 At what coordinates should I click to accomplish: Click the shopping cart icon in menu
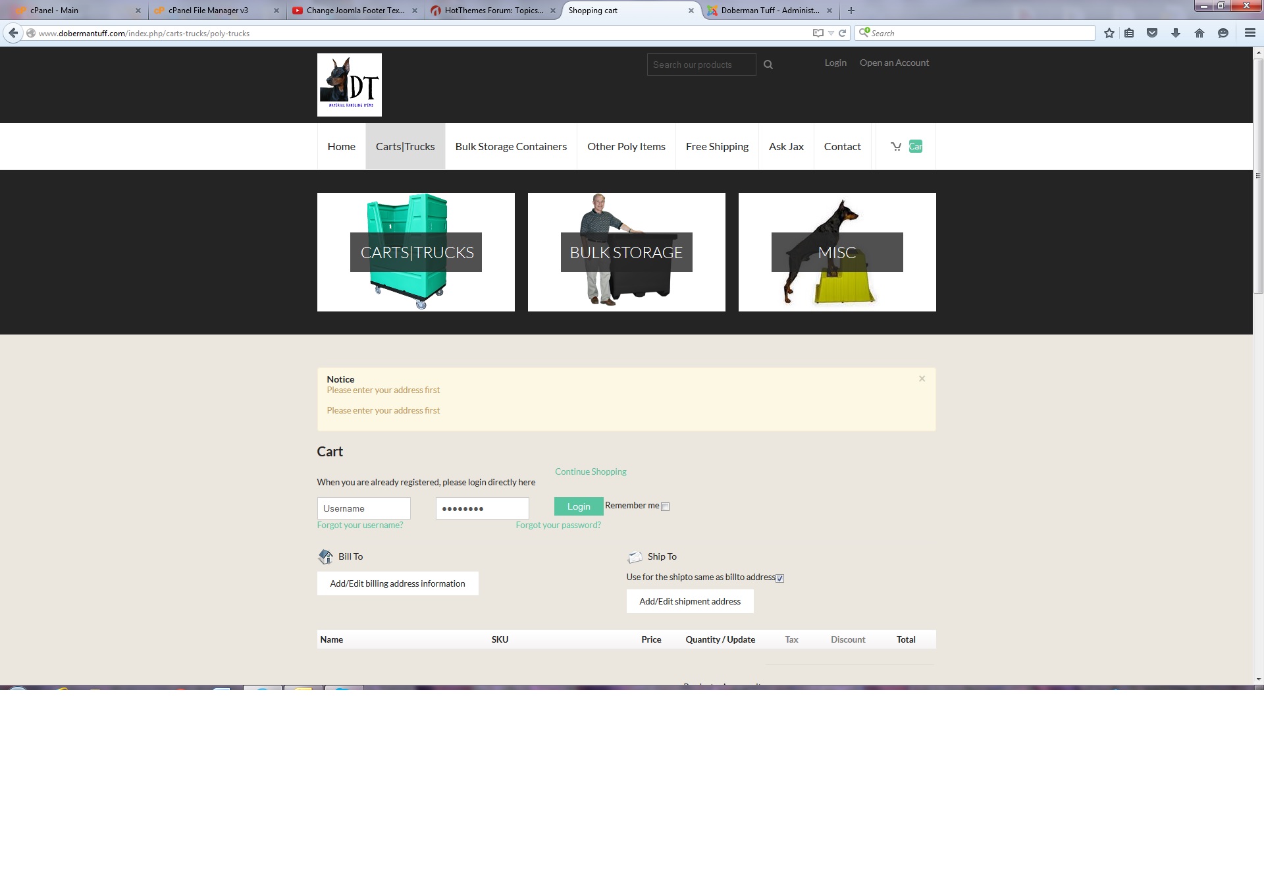[x=896, y=146]
